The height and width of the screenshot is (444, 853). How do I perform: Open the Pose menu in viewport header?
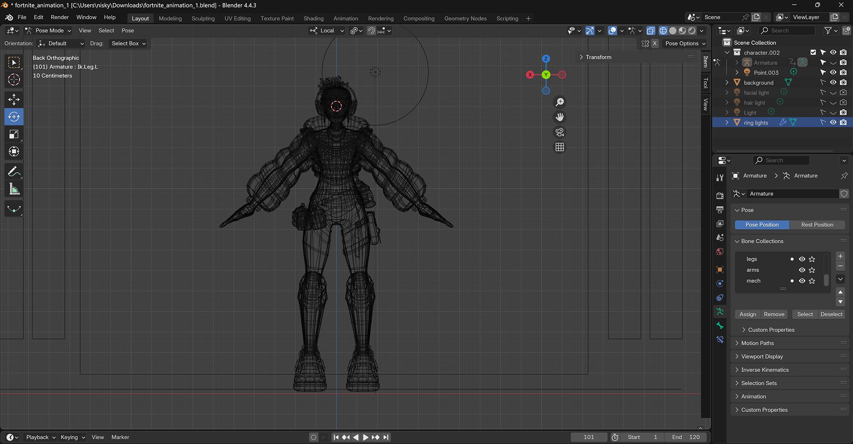click(x=128, y=31)
